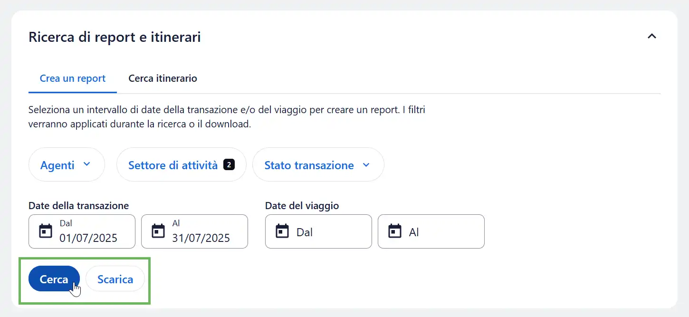Image resolution: width=689 pixels, height=317 pixels.
Task: Switch to the Cerca itinerario tab
Action: coord(163,78)
